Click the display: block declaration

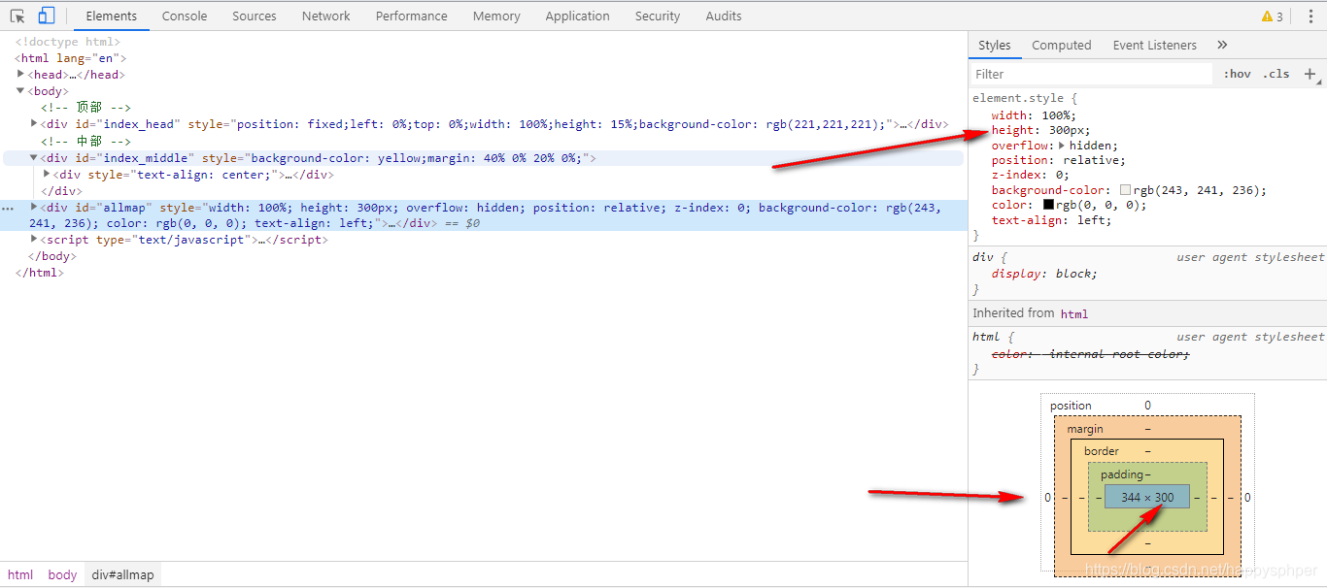(1044, 274)
